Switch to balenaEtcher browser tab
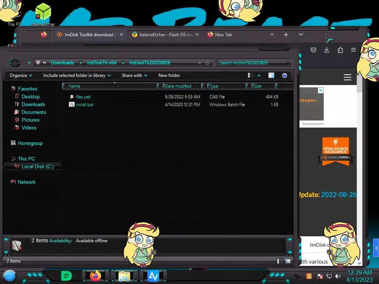379x284 pixels. 166,34
